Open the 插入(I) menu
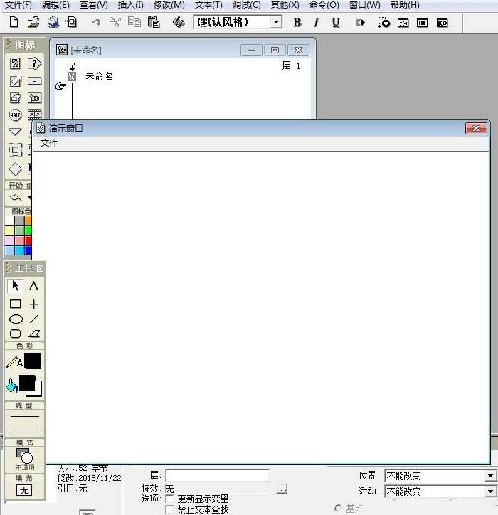498x515 pixels. [130, 5]
